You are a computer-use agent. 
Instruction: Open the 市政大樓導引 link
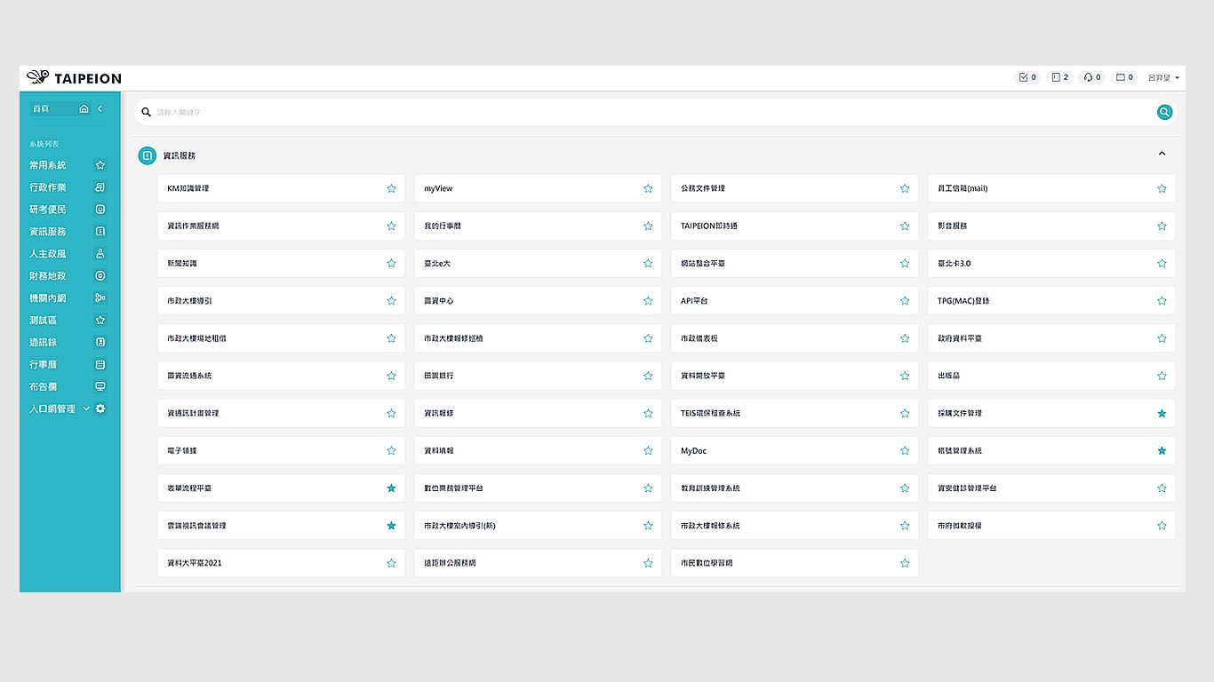point(189,301)
